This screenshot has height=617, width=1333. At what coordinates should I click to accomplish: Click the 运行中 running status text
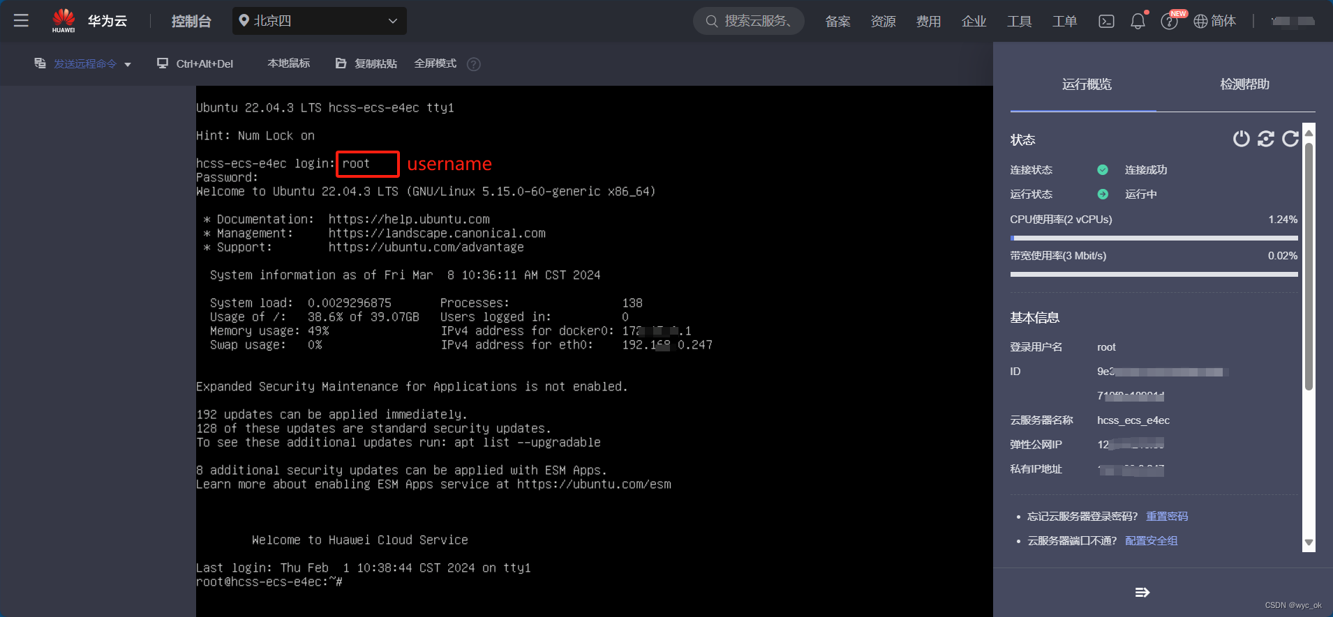click(1141, 195)
